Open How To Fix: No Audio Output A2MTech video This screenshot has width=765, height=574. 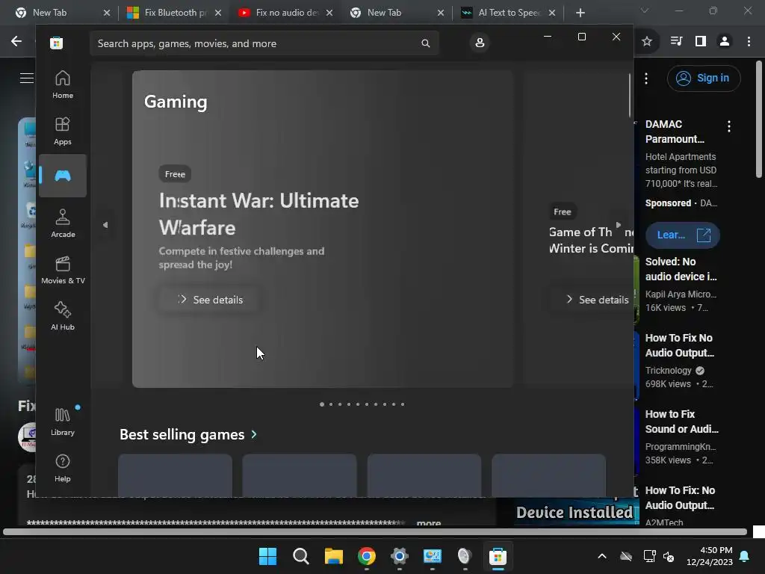point(680,497)
